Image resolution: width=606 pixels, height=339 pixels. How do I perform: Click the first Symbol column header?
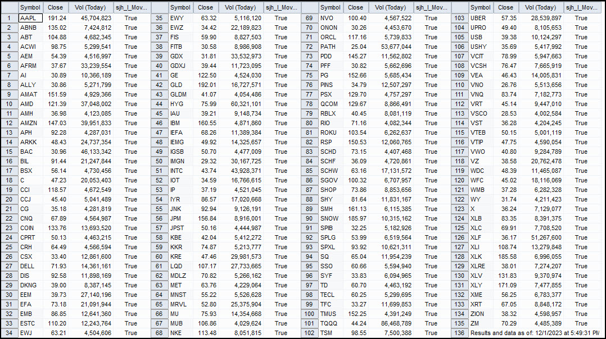[30, 7]
